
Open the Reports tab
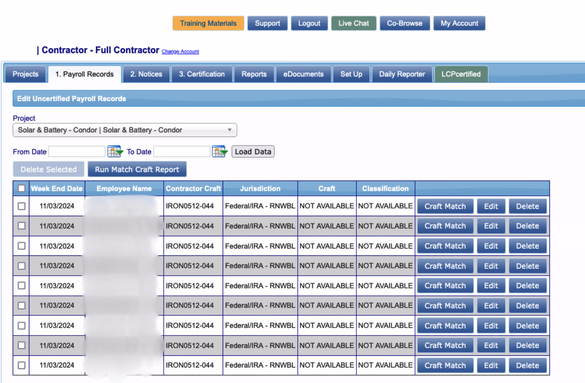tap(254, 74)
